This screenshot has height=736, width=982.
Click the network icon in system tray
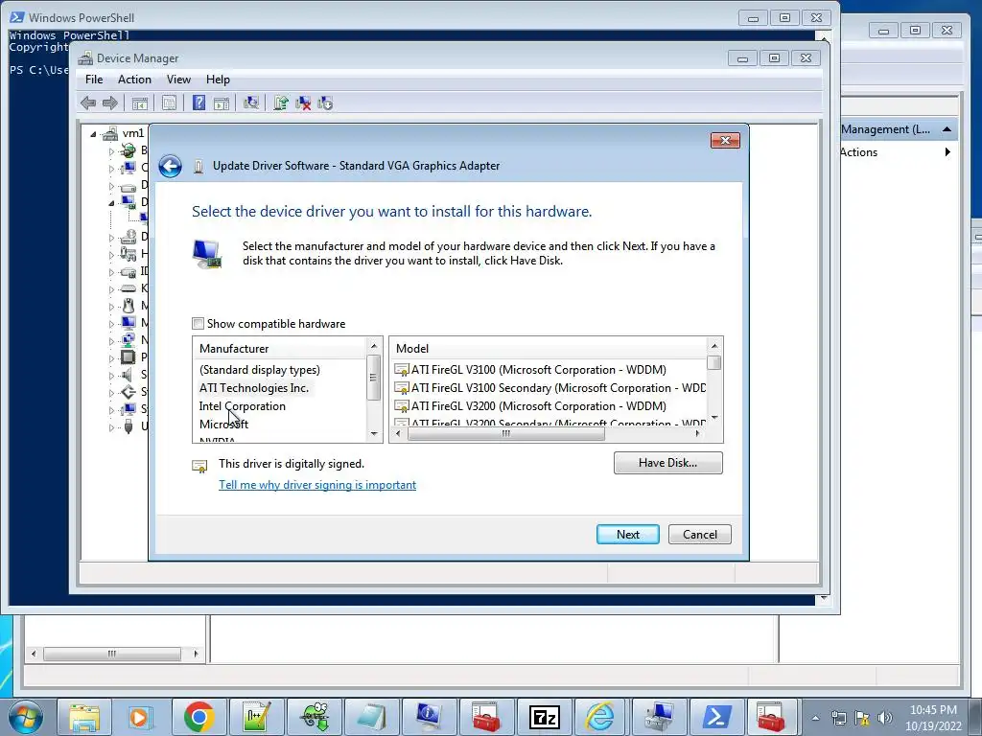click(838, 718)
